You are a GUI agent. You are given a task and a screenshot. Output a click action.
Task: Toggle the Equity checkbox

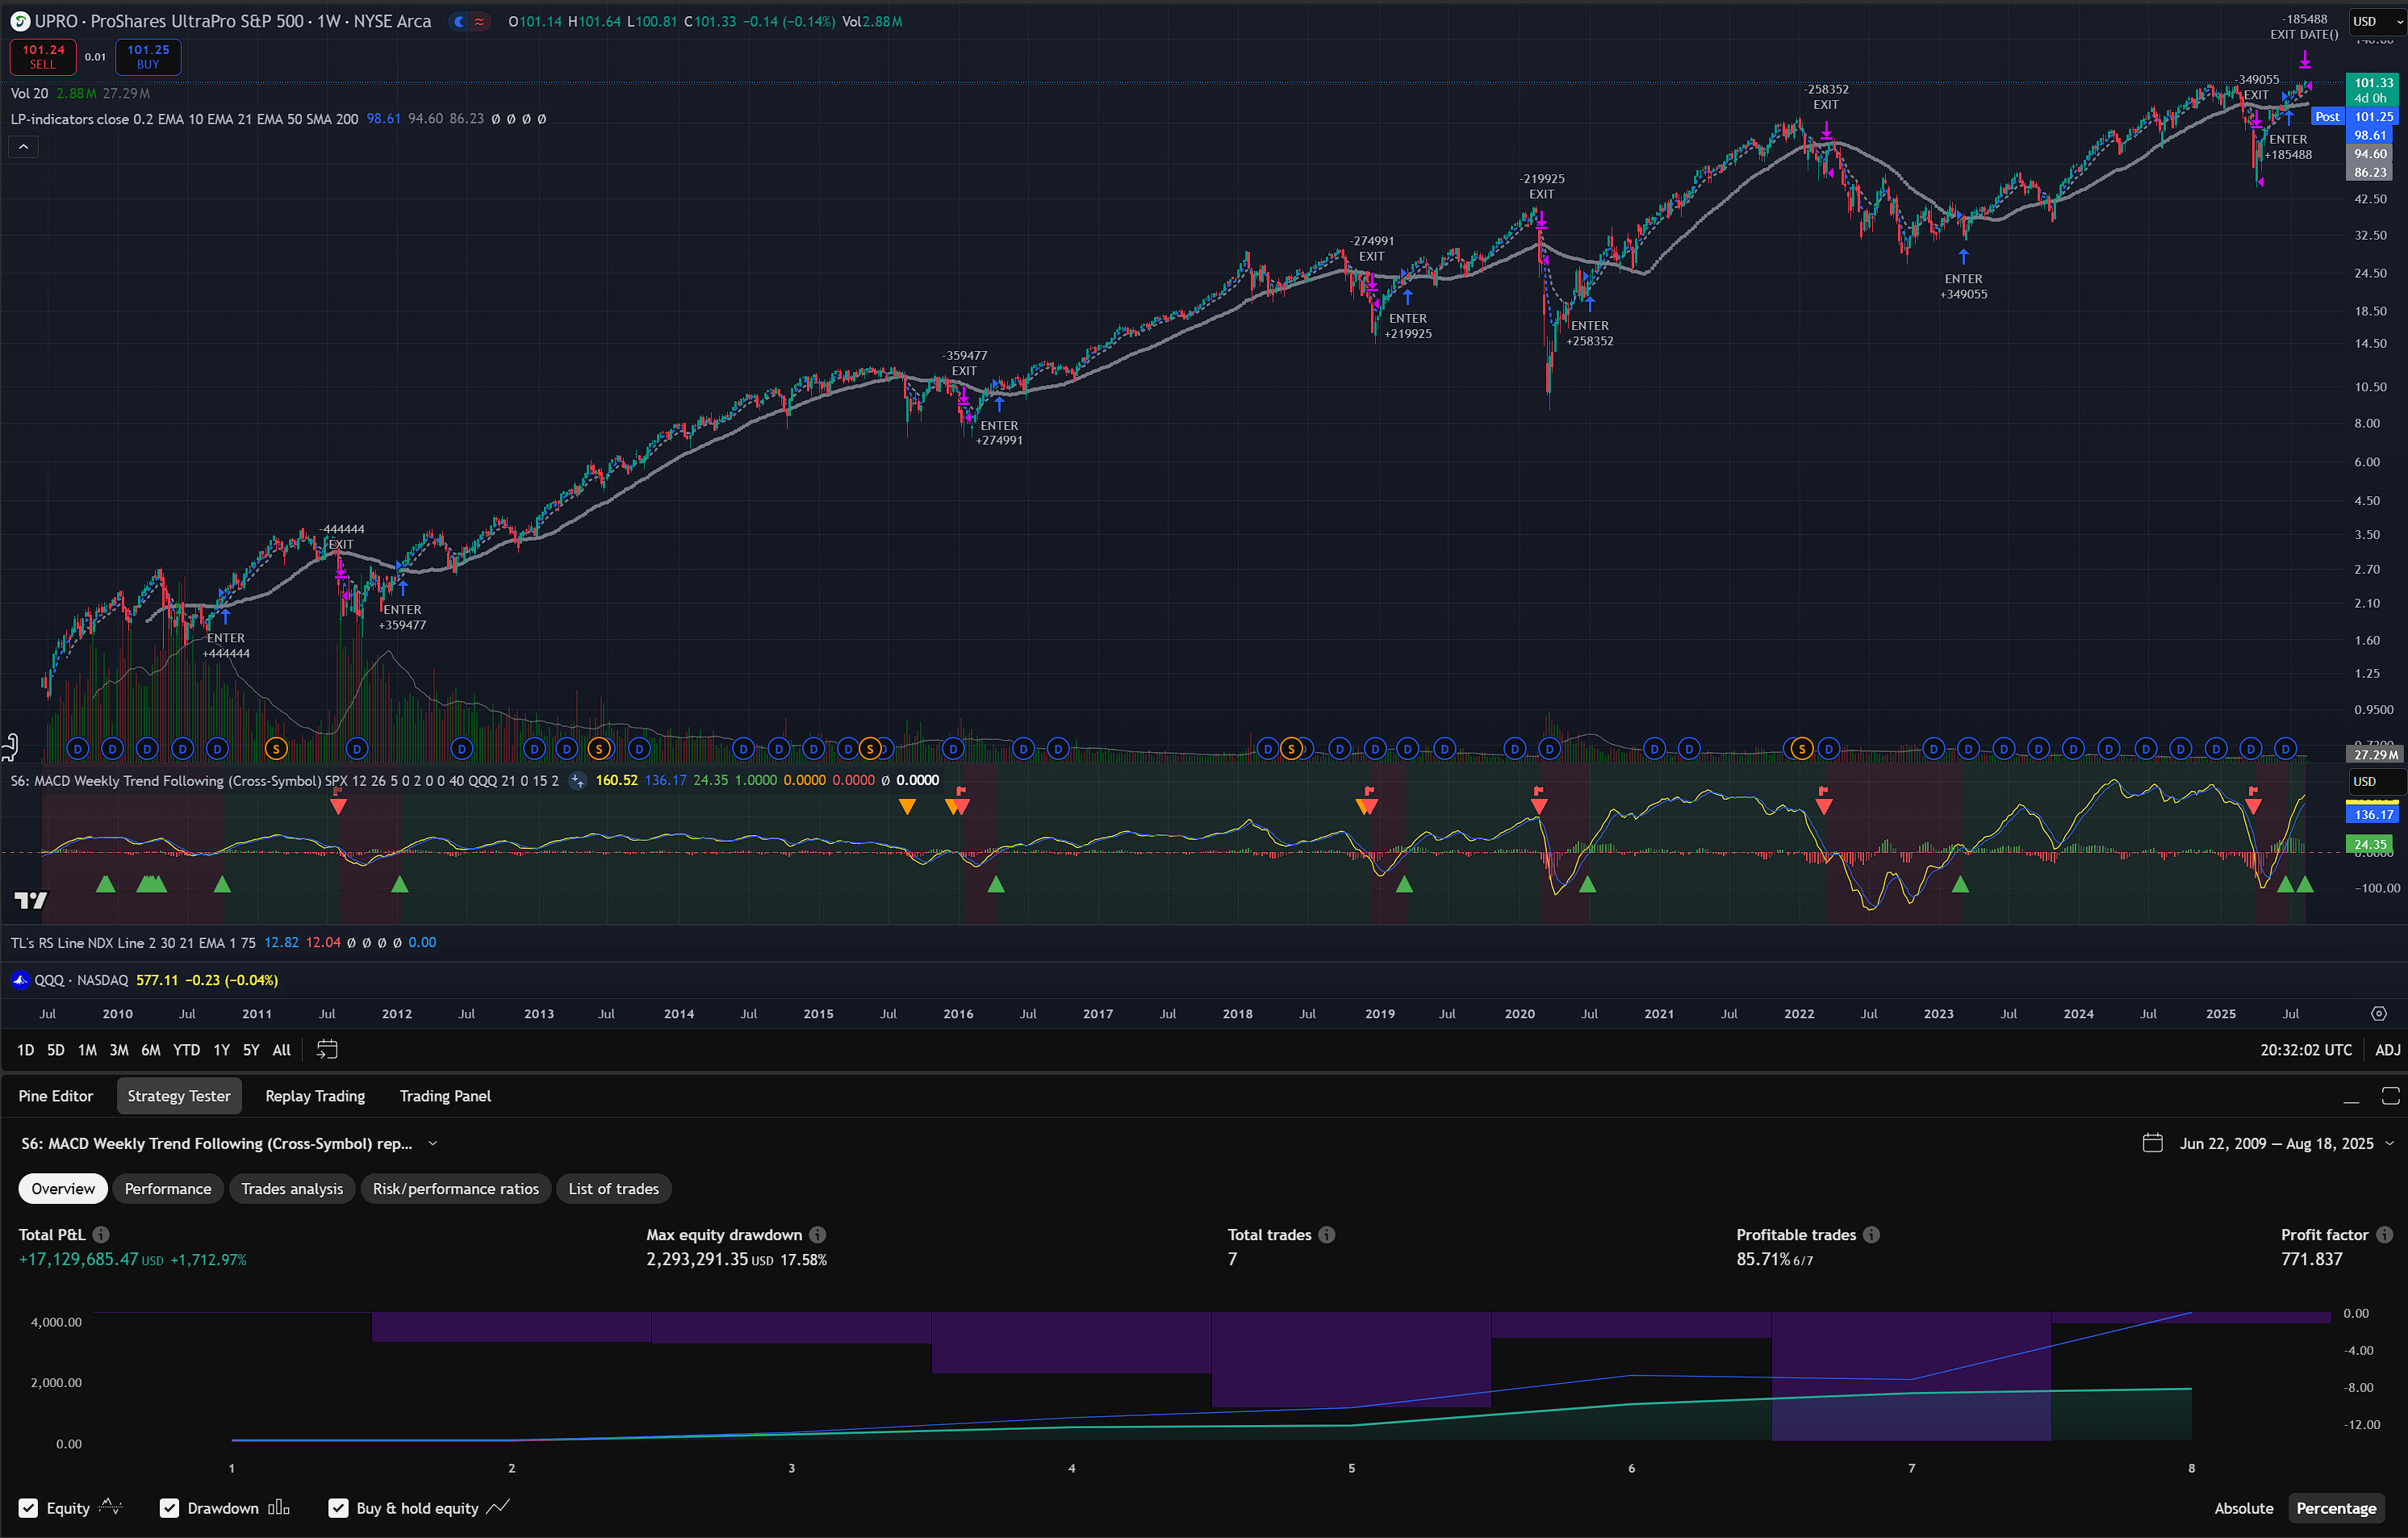[x=28, y=1508]
